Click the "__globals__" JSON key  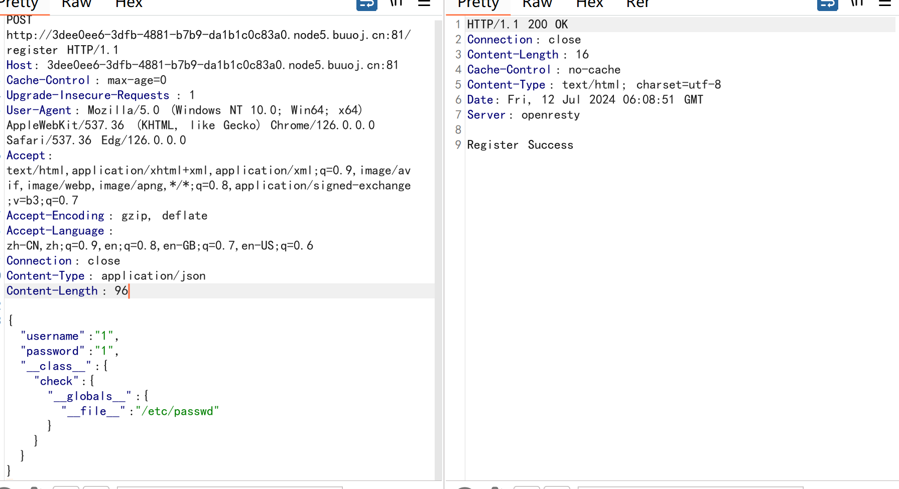[89, 396]
